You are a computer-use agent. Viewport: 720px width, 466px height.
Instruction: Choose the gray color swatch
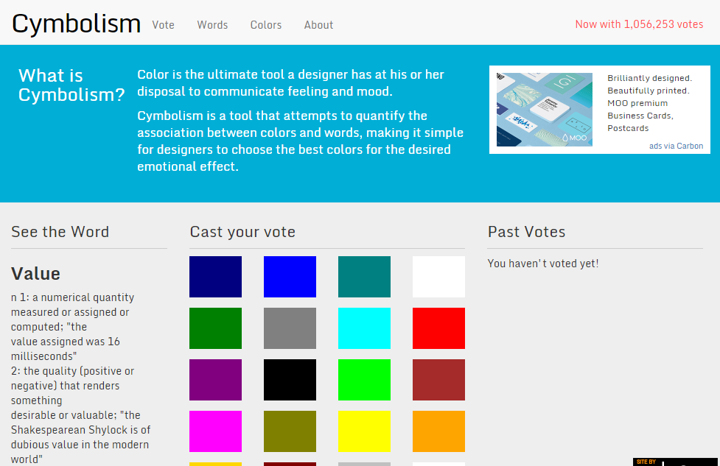[290, 328]
